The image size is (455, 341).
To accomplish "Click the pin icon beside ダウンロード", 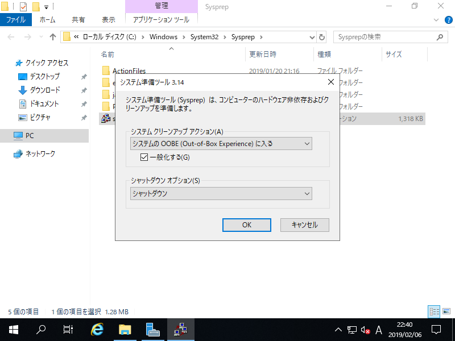I will [x=84, y=90].
